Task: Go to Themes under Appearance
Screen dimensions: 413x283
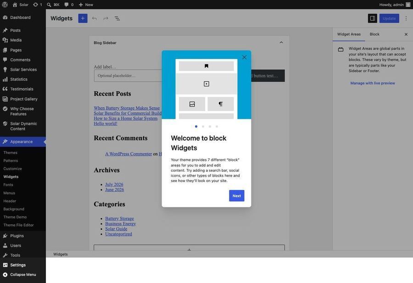Action: (x=10, y=153)
